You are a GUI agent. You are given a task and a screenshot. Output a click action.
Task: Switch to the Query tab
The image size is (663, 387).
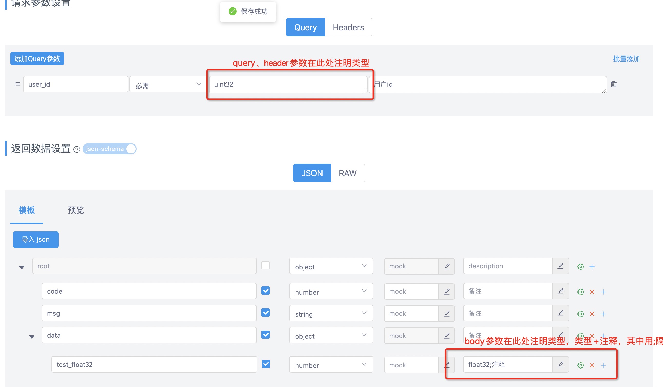tap(306, 27)
